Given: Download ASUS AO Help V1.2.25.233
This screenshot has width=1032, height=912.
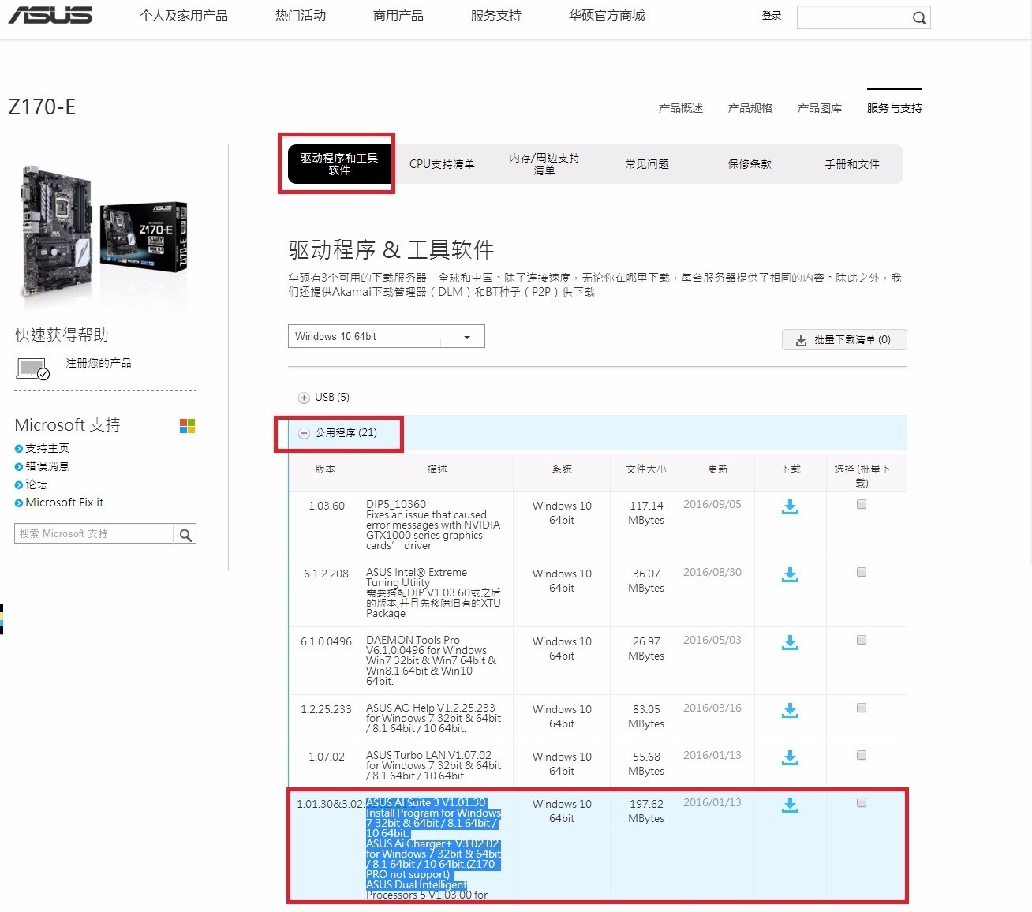Looking at the screenshot, I should (790, 711).
